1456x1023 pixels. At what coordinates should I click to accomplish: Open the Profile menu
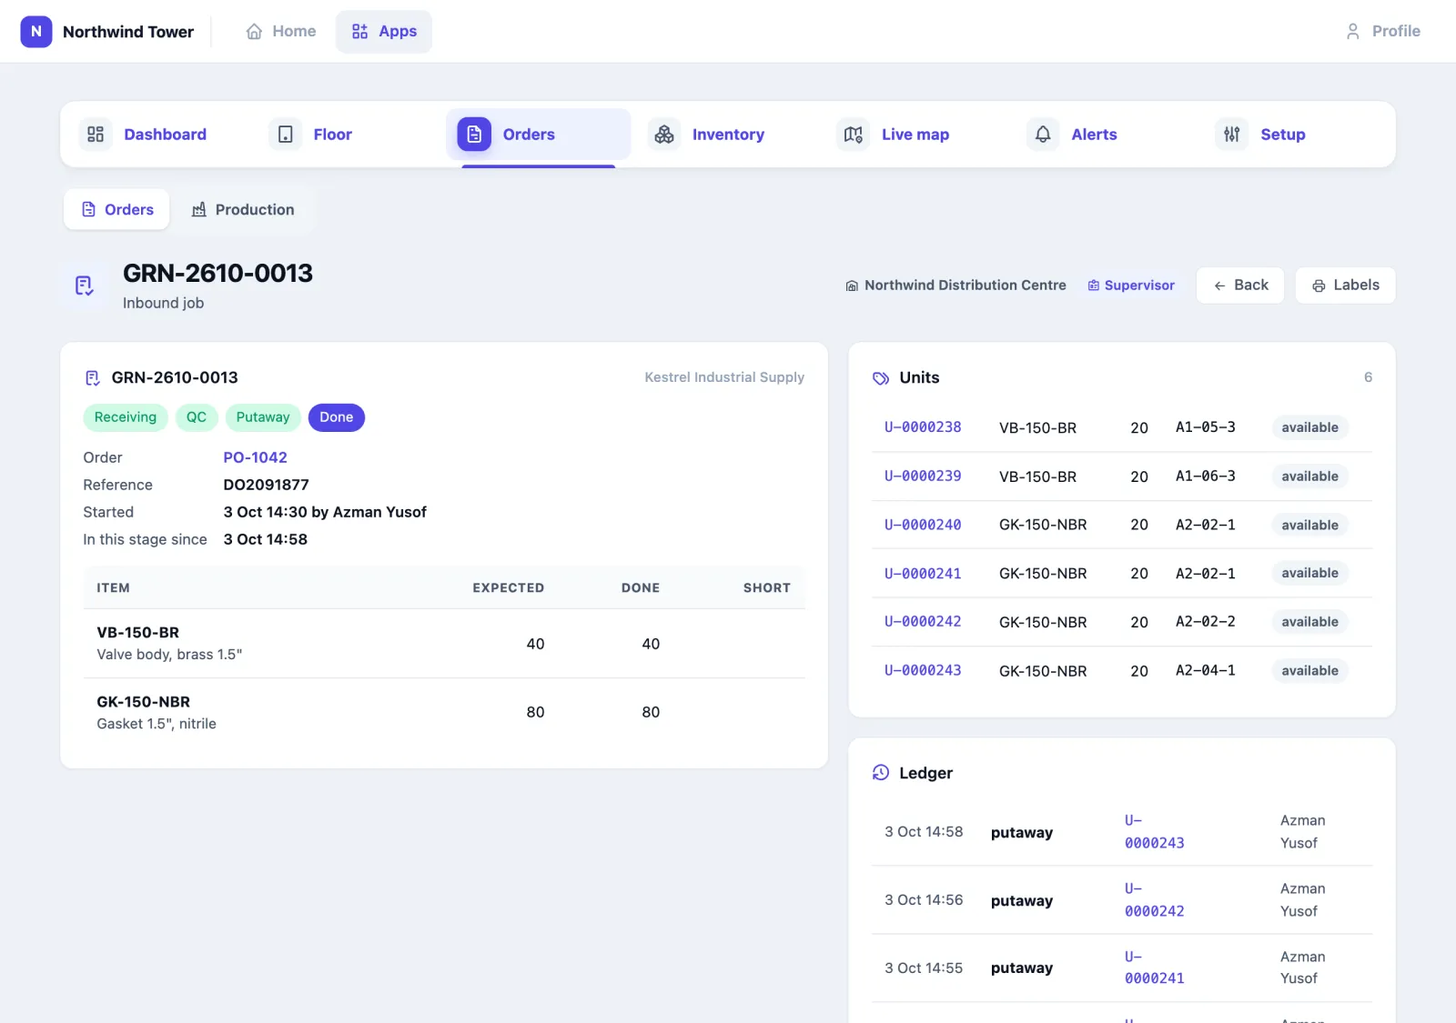click(1382, 32)
